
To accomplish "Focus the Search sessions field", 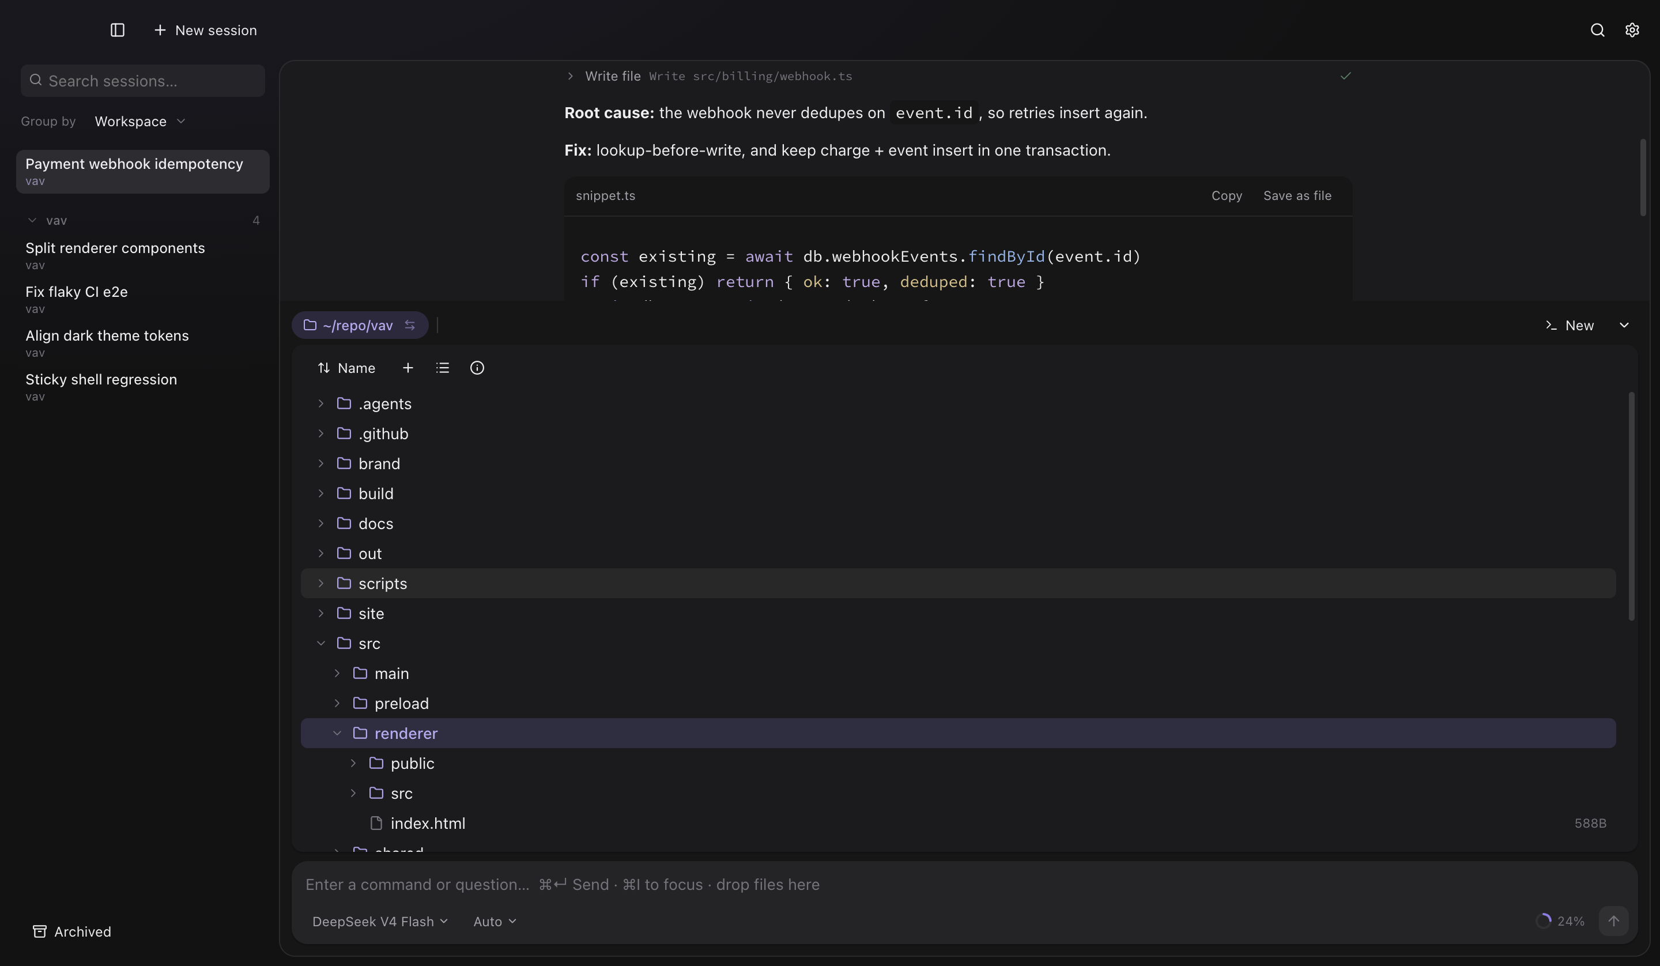I will point(142,80).
